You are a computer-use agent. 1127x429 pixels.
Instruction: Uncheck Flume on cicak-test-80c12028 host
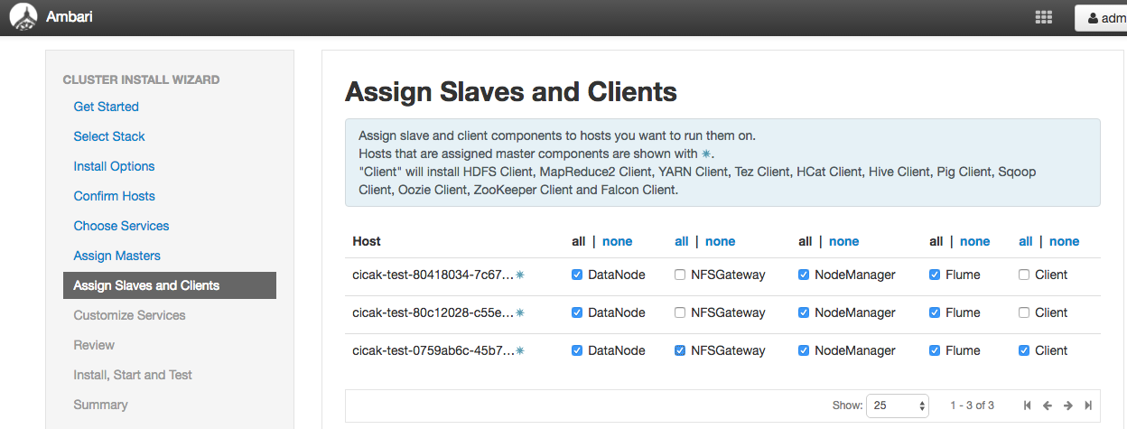coord(935,312)
